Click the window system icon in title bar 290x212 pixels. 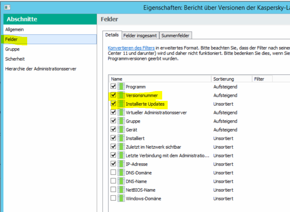coord(7,7)
